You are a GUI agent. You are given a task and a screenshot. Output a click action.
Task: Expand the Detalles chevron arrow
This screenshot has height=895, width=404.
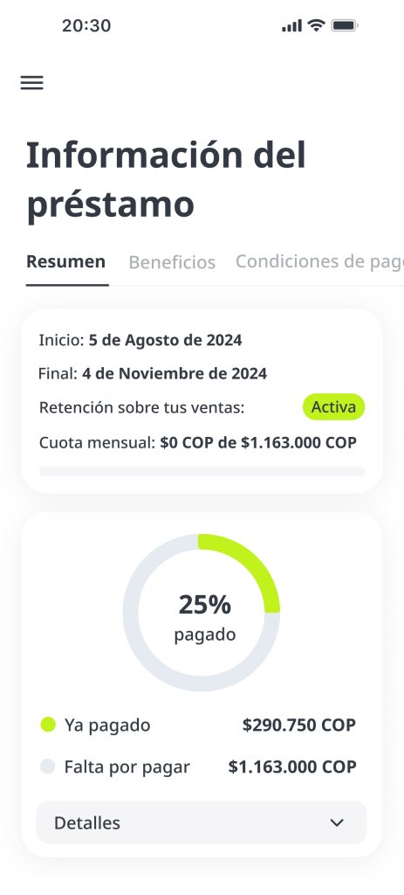point(338,822)
